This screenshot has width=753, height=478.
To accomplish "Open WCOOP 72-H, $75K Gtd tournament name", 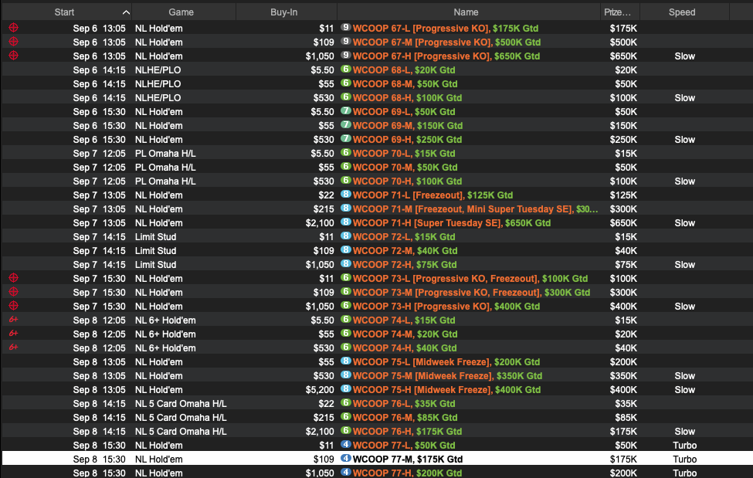I will (405, 265).
